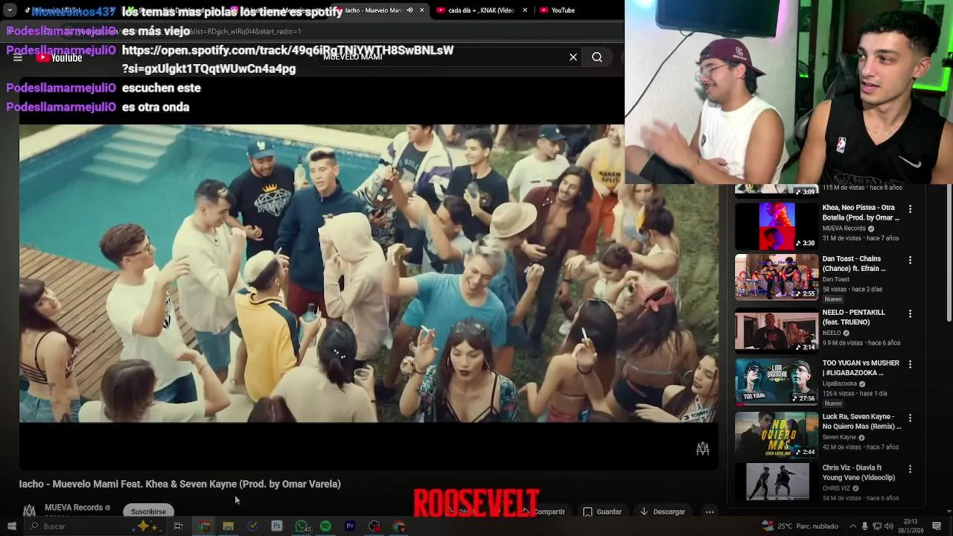The image size is (953, 536).
Task: Open the MUEVA Records channel name link
Action: [74, 508]
